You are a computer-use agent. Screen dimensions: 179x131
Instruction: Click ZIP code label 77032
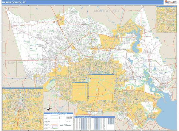105,45
